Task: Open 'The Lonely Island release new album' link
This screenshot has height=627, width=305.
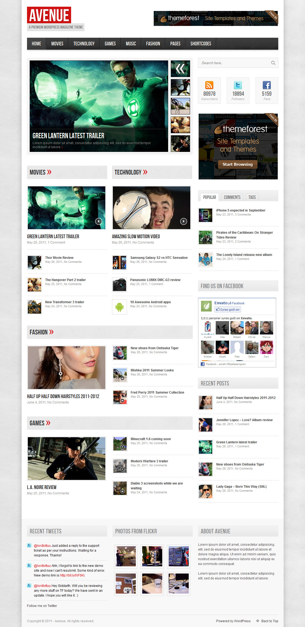Action: point(244,255)
